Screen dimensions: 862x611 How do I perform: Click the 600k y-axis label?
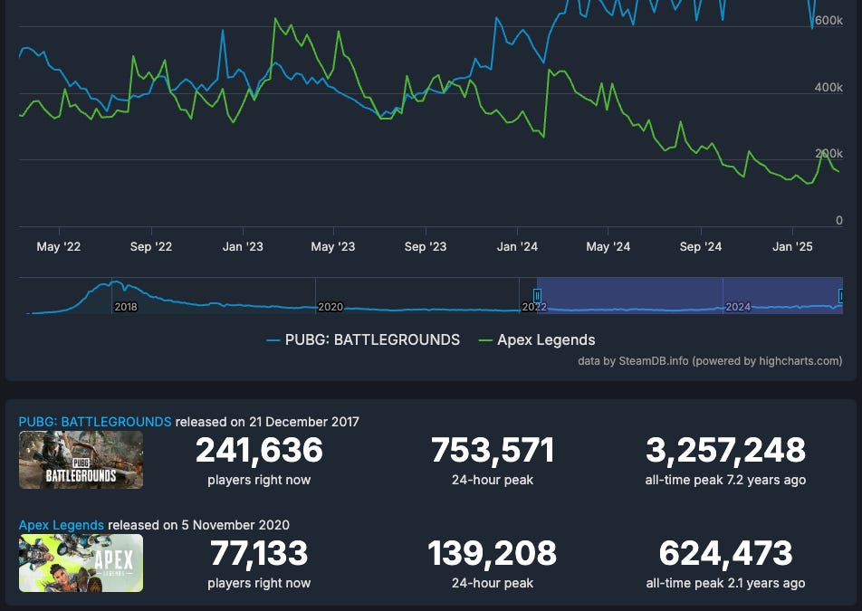click(828, 20)
